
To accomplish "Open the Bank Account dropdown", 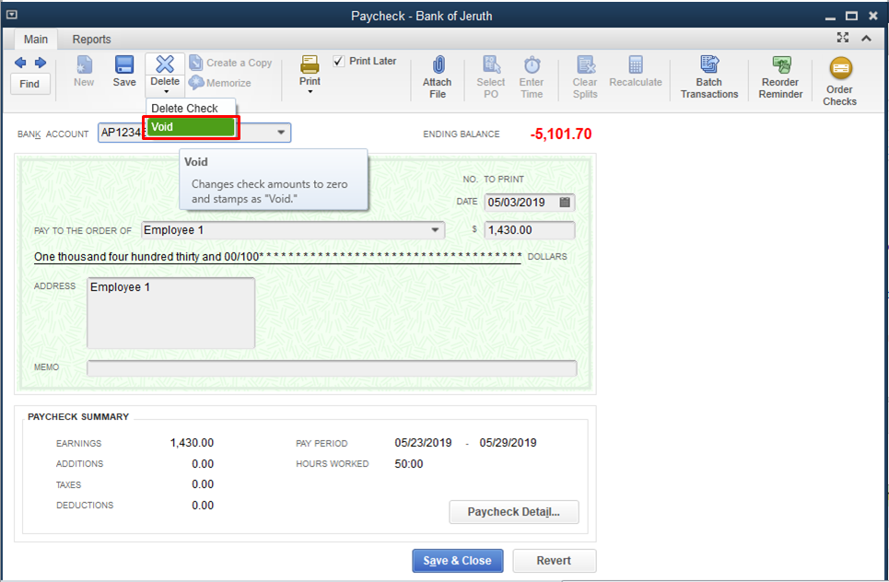I will pyautogui.click(x=281, y=133).
